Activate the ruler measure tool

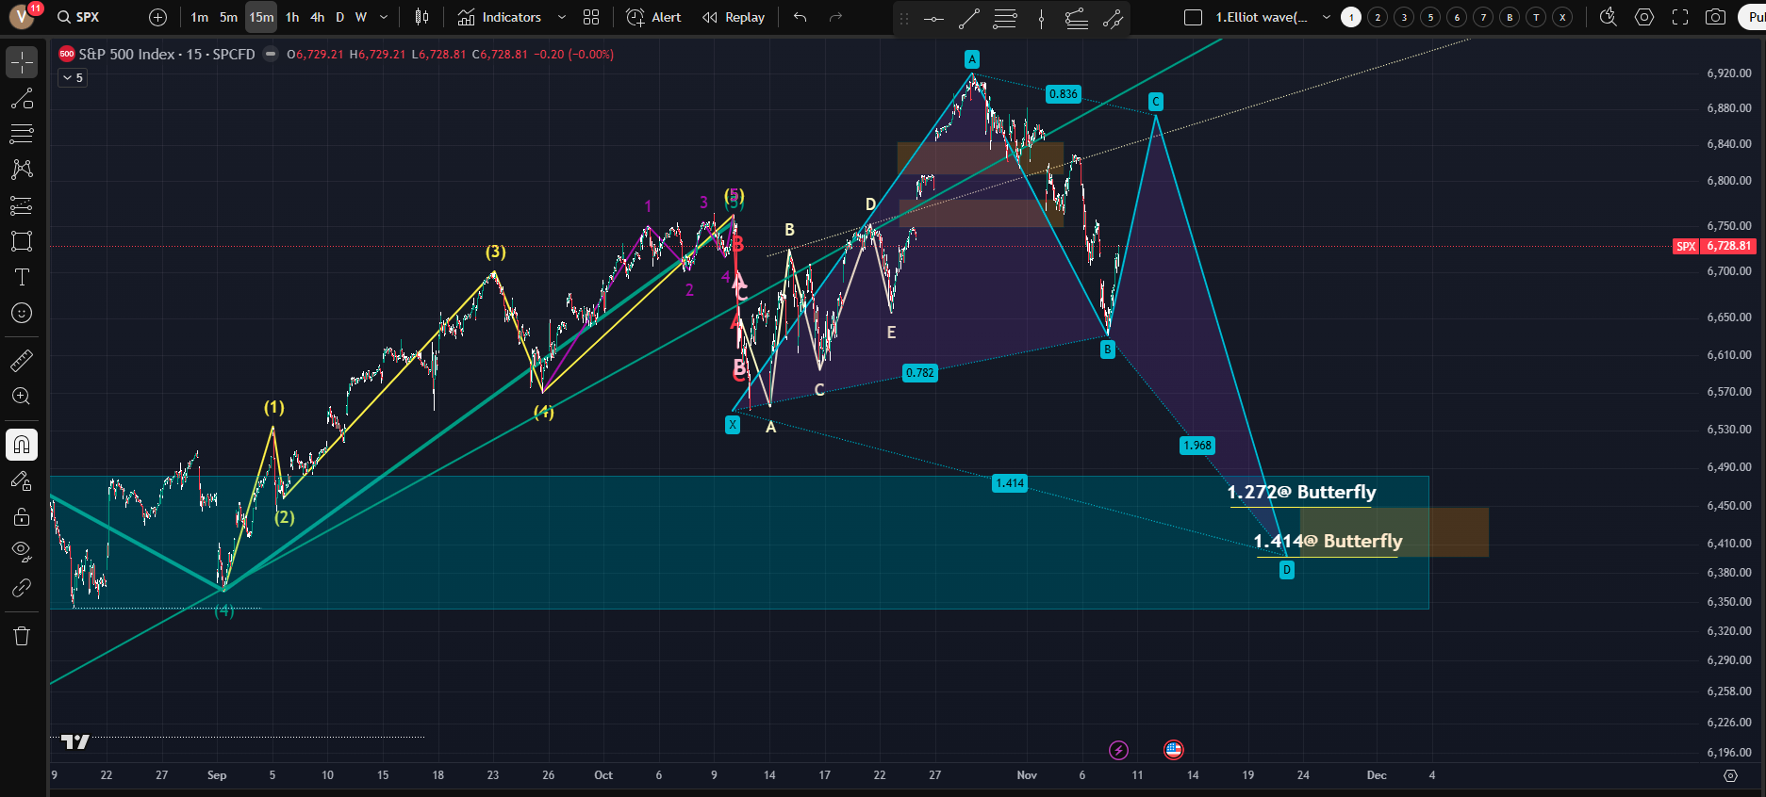(22, 361)
